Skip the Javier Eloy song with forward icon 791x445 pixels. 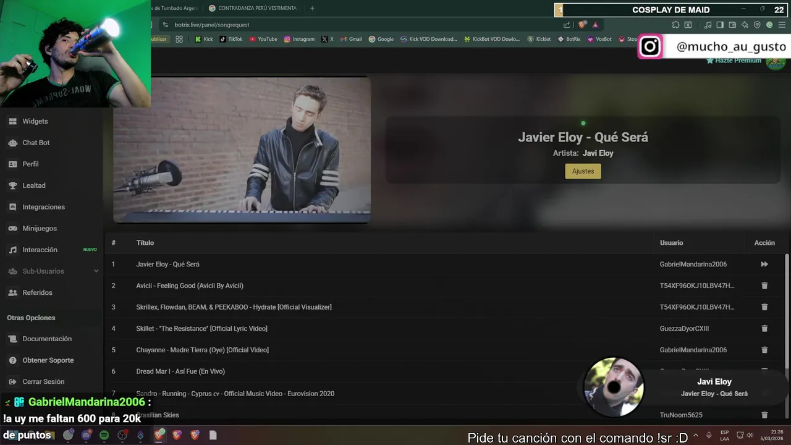pos(764,264)
